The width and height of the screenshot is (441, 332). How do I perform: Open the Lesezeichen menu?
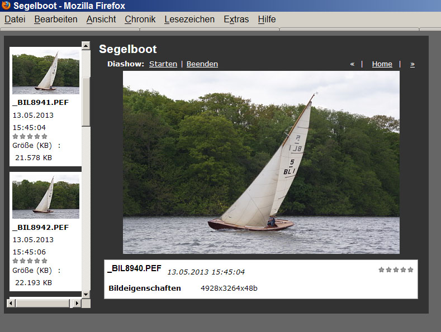(x=189, y=19)
